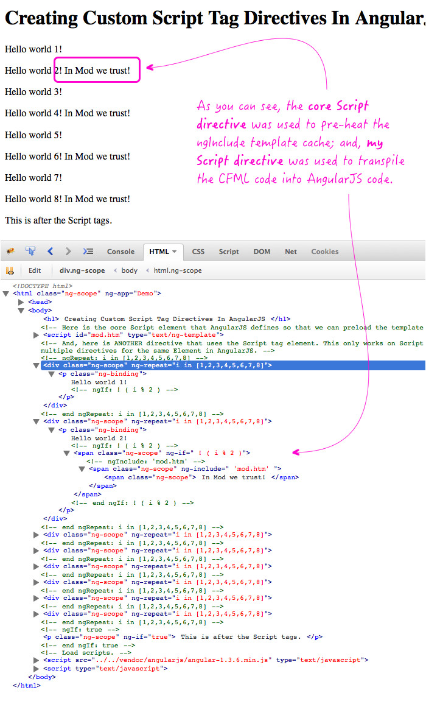
Task: Go back with the blue left arrow
Action: (51, 251)
